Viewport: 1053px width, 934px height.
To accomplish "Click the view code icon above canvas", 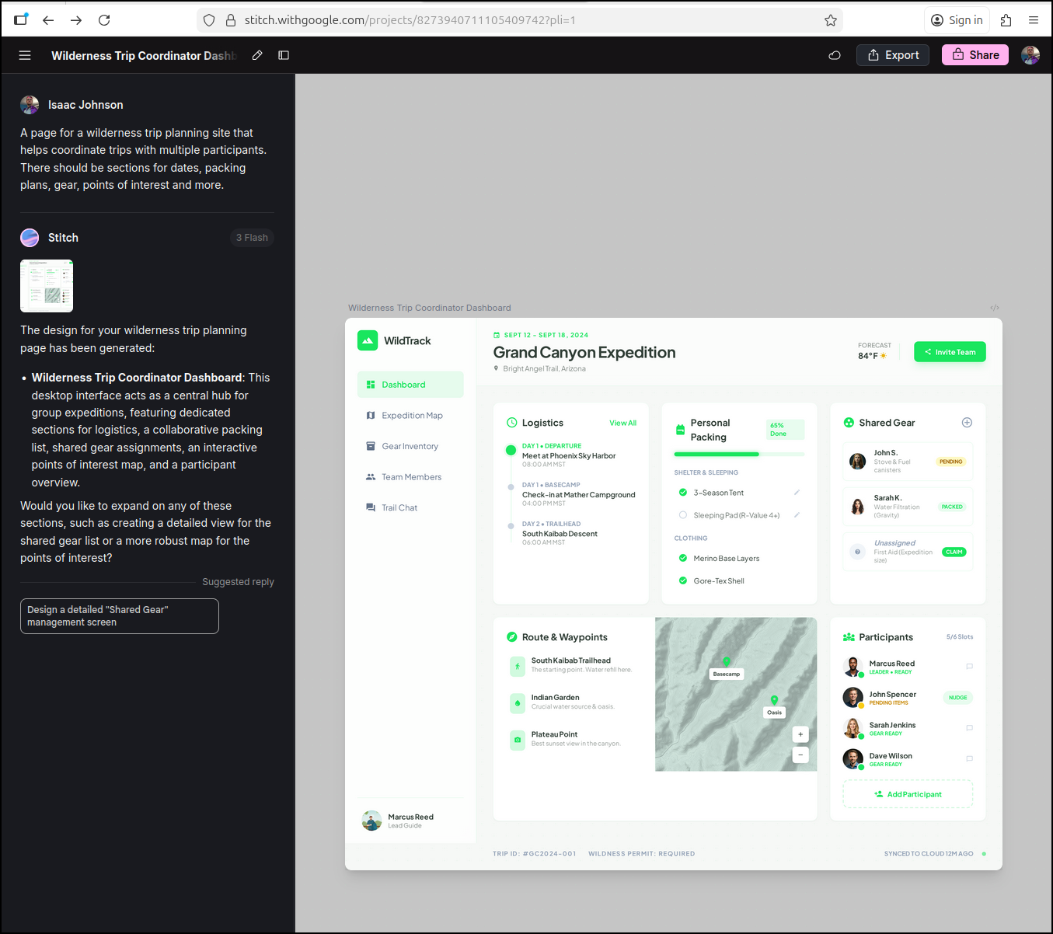I will 995,308.
